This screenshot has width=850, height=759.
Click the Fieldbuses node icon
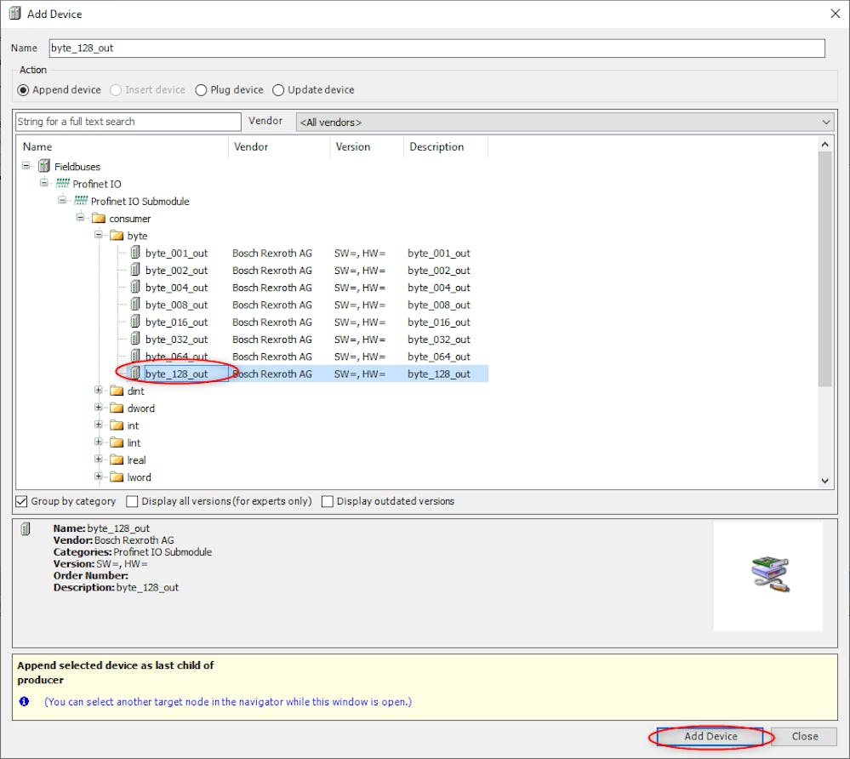(x=44, y=166)
